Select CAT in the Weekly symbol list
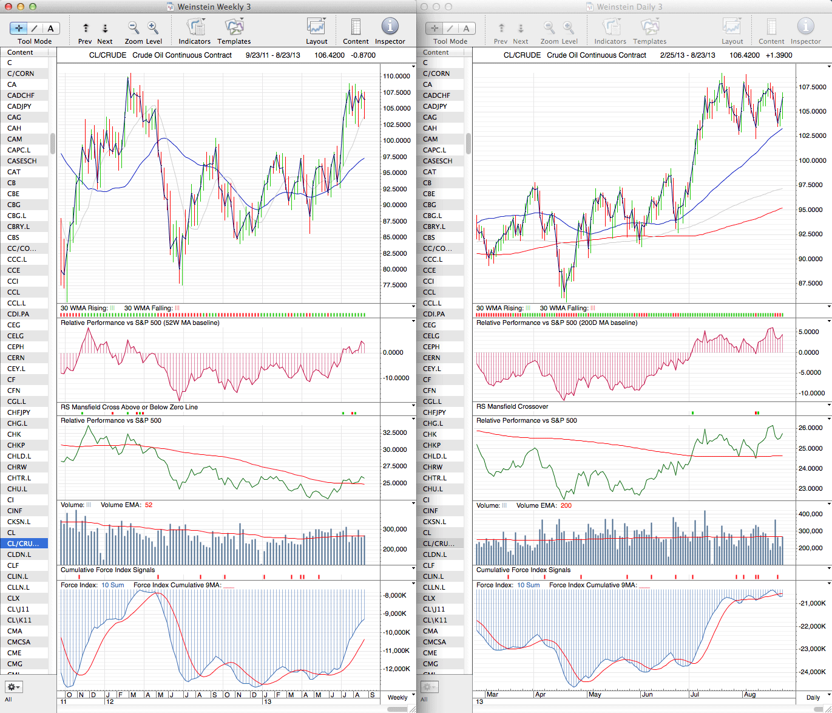Screen dimensions: 832x713 click(15, 172)
